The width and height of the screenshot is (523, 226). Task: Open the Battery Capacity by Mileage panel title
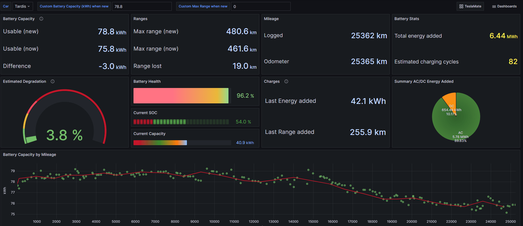pyautogui.click(x=29, y=155)
